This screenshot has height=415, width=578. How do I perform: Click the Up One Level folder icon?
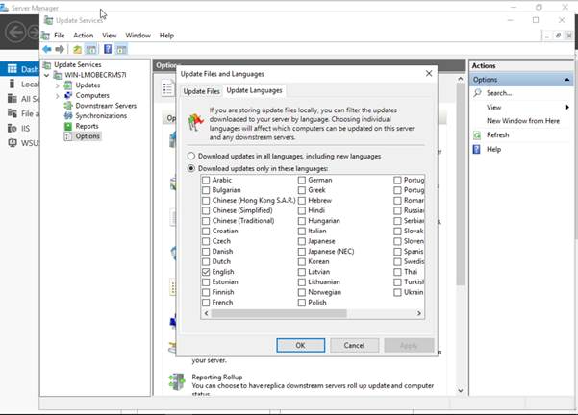coord(77,49)
